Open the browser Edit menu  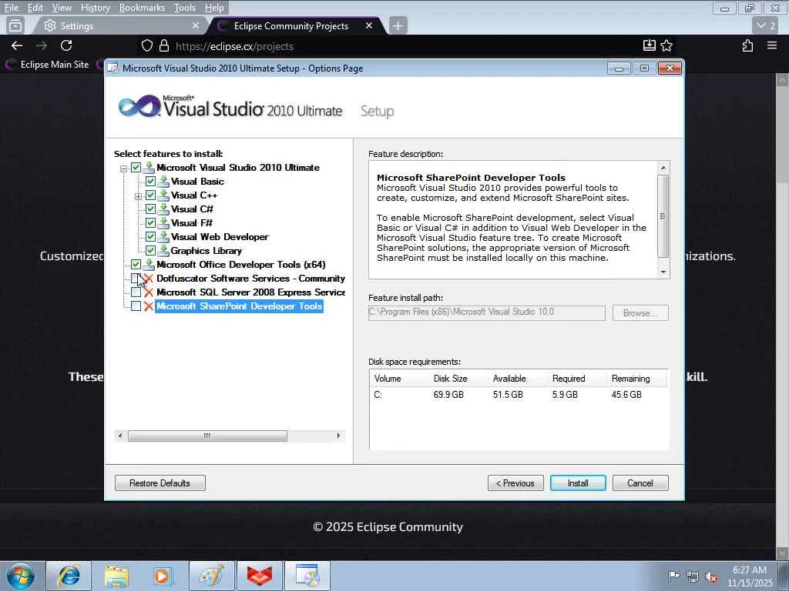pyautogui.click(x=35, y=8)
